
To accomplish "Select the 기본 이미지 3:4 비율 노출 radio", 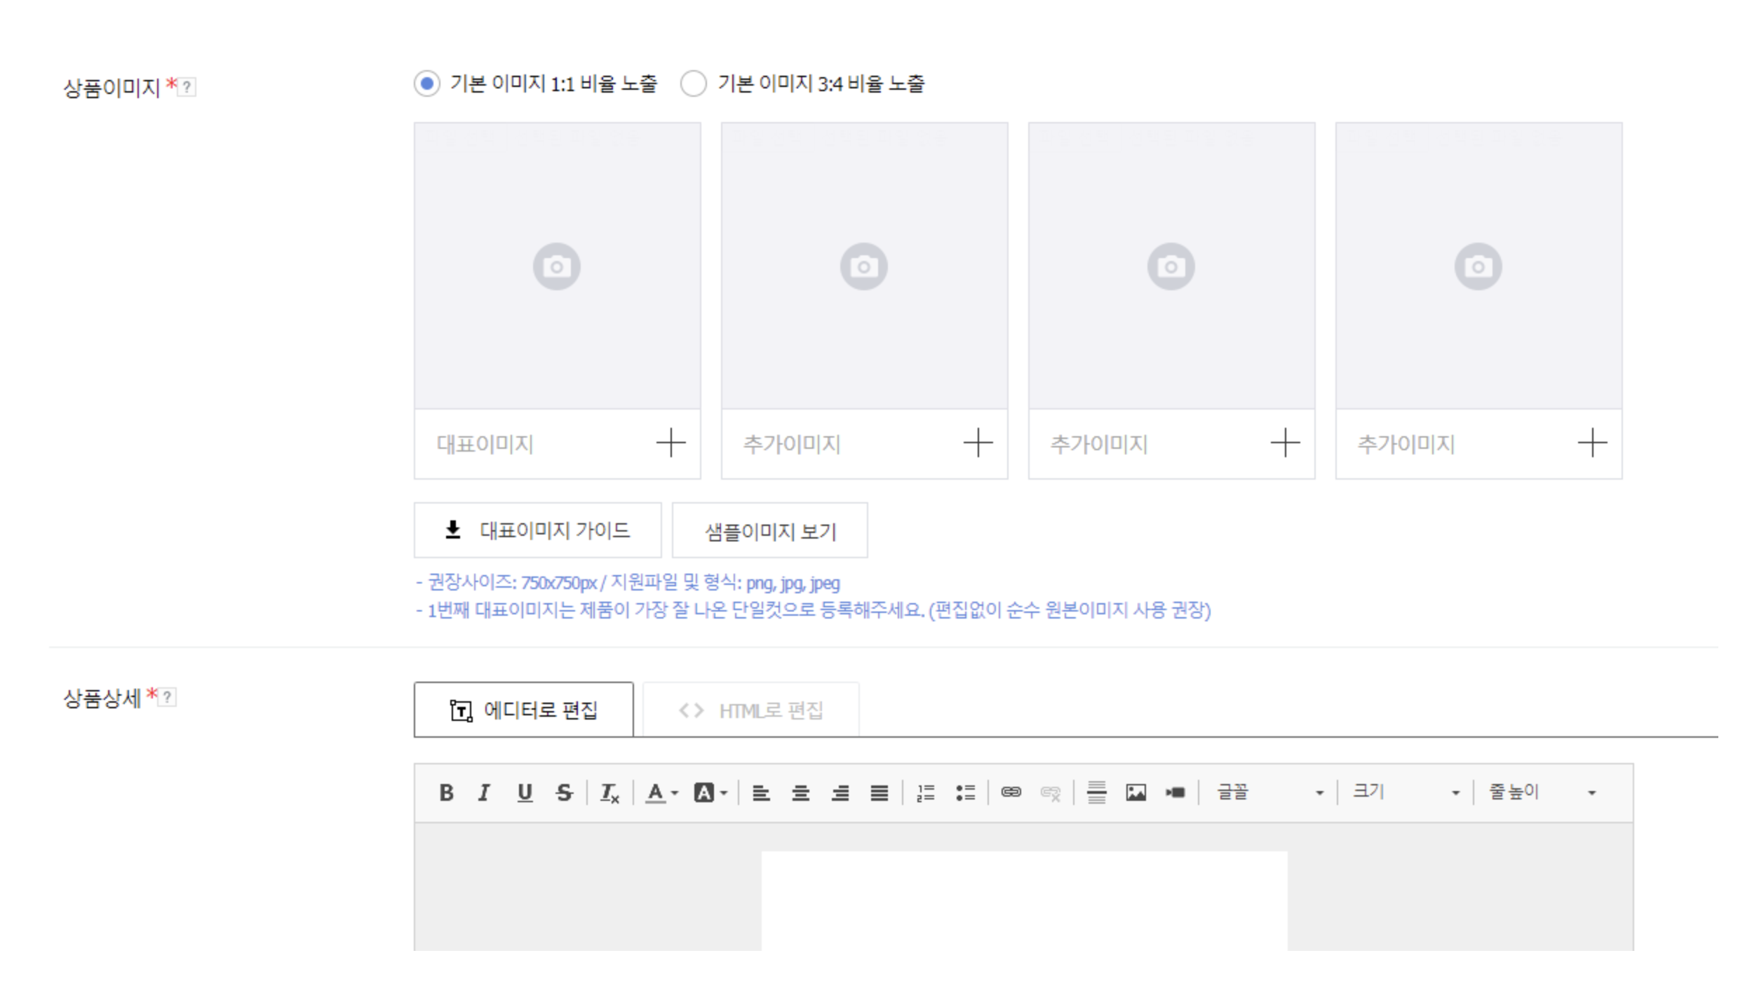I will tap(694, 83).
